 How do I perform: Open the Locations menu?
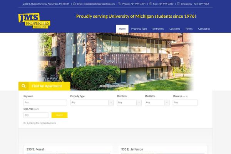point(174,29)
